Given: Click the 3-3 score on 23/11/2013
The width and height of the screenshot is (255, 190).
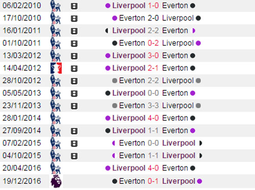Looking at the screenshot, I should [x=154, y=106].
